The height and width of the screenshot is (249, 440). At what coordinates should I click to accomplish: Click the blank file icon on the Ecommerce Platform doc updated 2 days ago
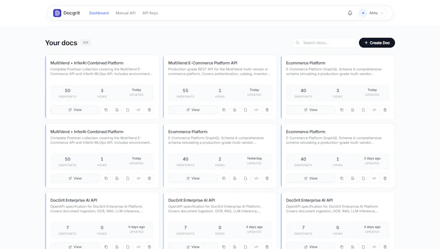(x=364, y=178)
